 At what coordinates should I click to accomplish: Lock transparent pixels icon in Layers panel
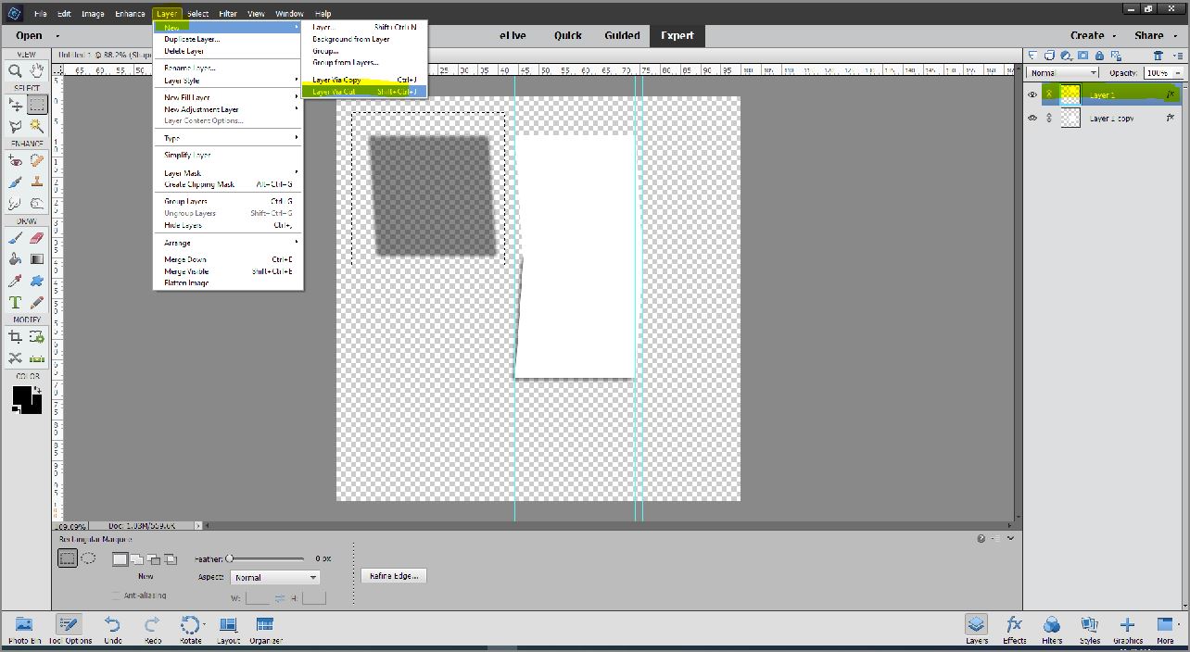coord(1116,56)
